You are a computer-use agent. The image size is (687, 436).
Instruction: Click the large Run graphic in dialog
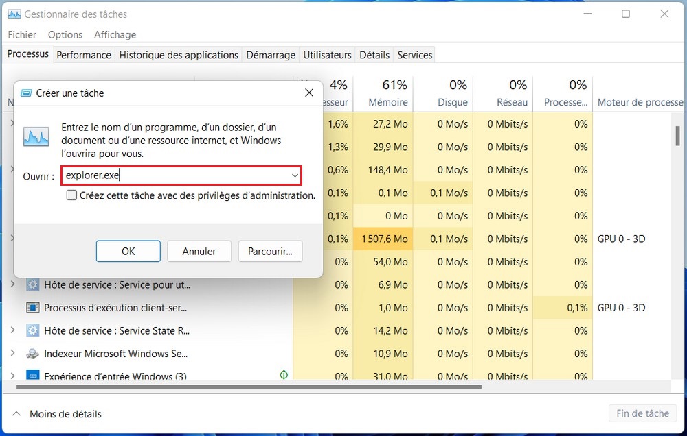(36, 136)
